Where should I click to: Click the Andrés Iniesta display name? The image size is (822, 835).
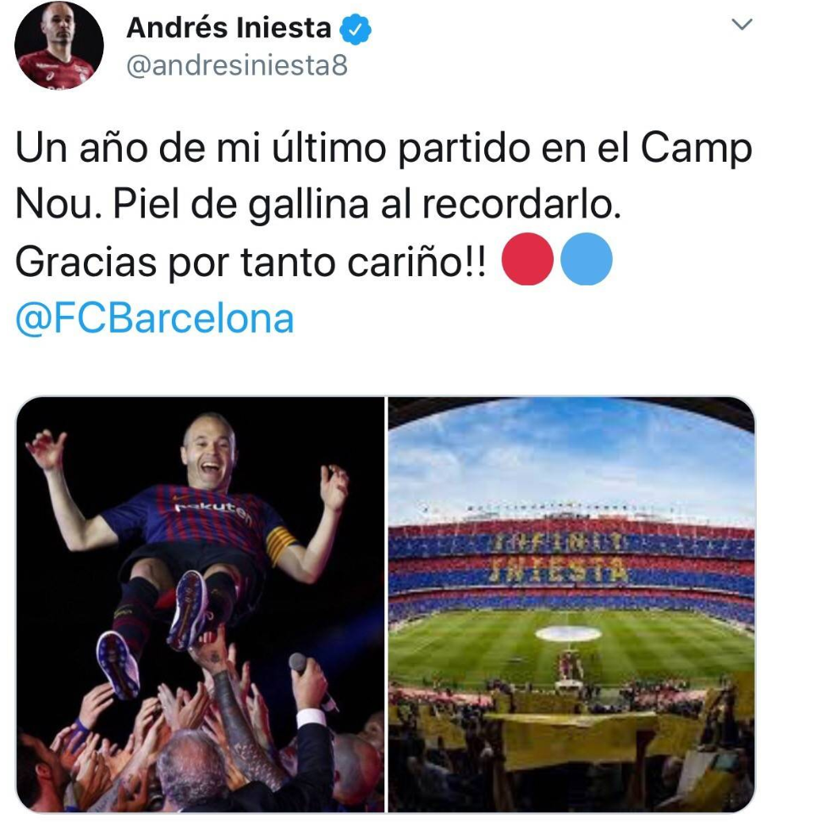point(229,28)
